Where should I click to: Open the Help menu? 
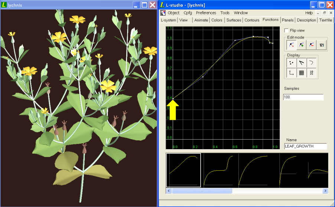click(x=309, y=13)
